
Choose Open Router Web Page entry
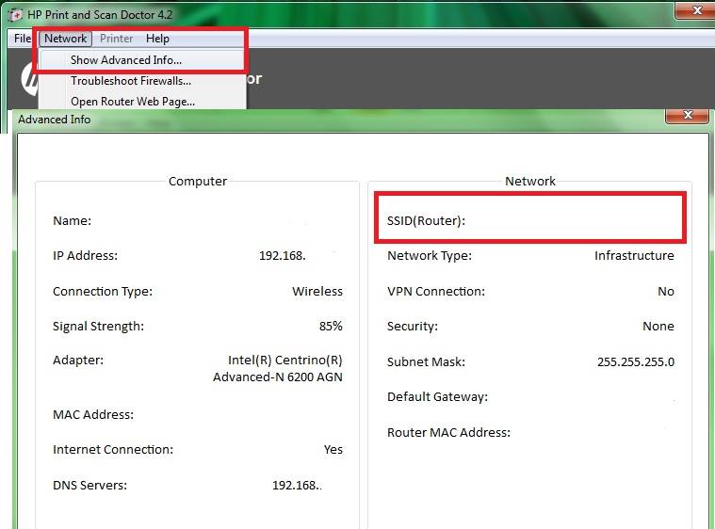coord(133,101)
